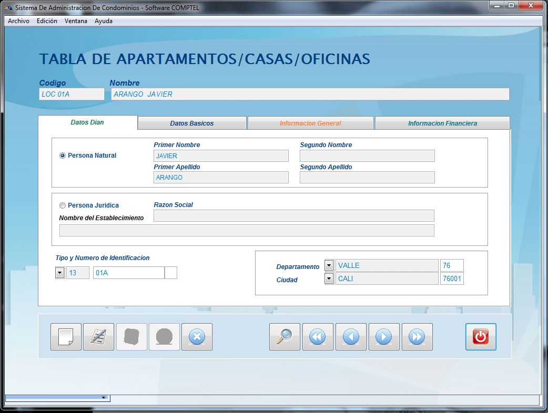The height and width of the screenshot is (413, 548).
Task: Switch to the Datos Basicos tab
Action: [x=192, y=123]
